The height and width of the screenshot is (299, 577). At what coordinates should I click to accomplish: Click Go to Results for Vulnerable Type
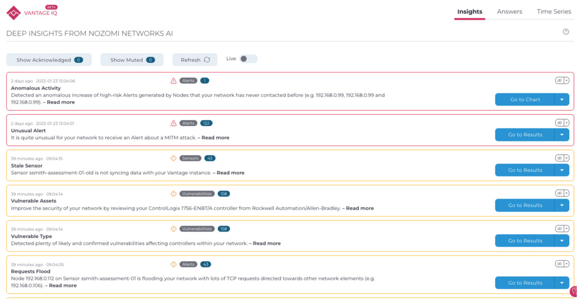[x=525, y=241]
